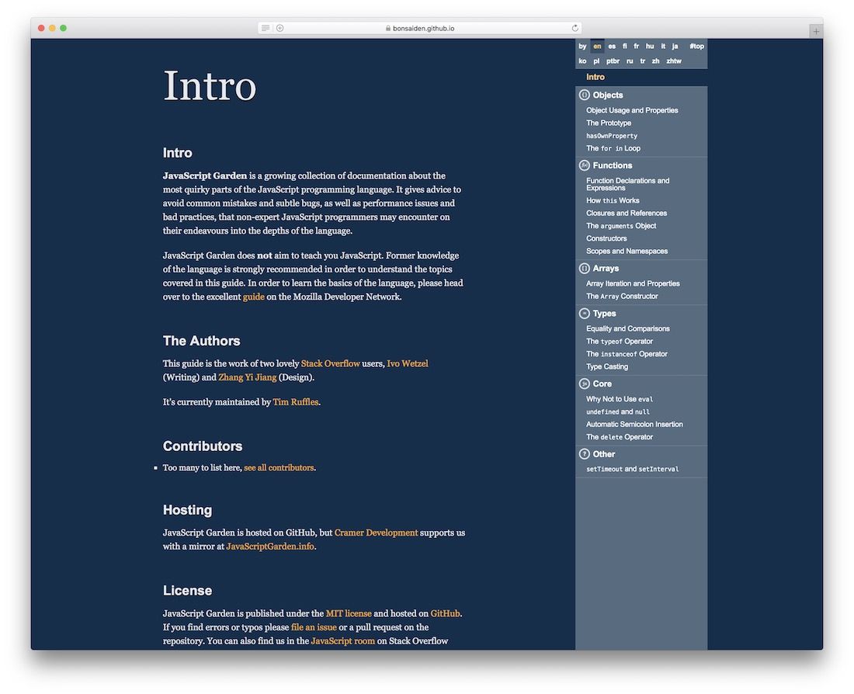Switch language to 'tr'
The width and height of the screenshot is (854, 694).
[x=643, y=61]
